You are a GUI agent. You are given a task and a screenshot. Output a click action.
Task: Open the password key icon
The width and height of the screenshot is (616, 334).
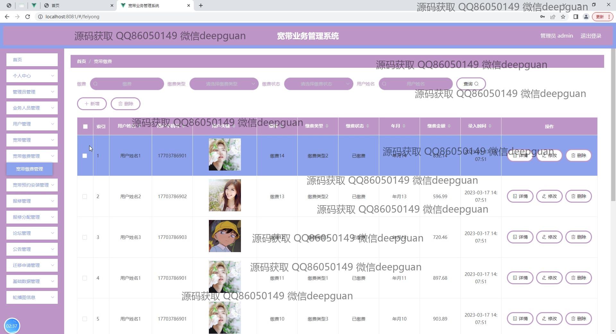click(x=543, y=17)
